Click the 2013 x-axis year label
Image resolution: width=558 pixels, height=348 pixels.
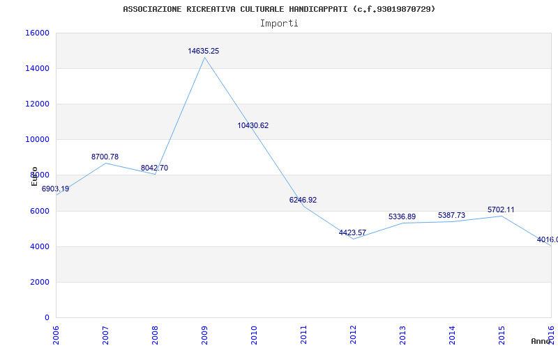pos(402,335)
